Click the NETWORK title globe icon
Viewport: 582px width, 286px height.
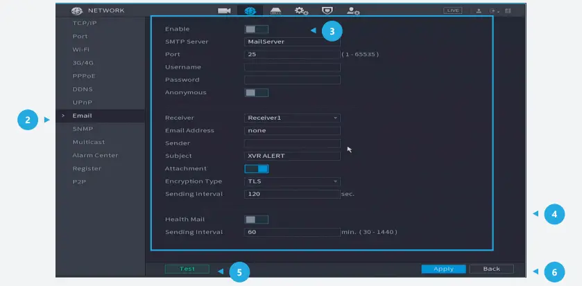coord(77,11)
